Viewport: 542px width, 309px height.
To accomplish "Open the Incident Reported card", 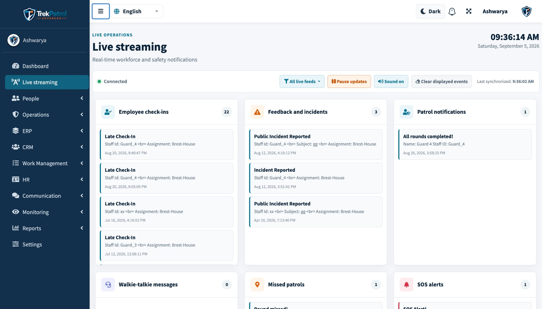I will click(316, 178).
